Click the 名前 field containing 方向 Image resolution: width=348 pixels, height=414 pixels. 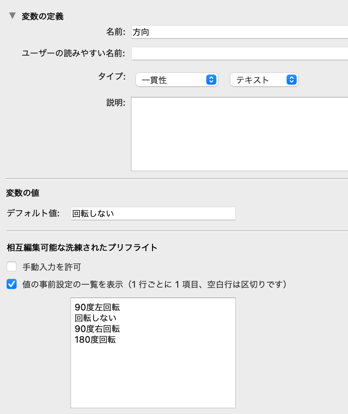(x=240, y=32)
